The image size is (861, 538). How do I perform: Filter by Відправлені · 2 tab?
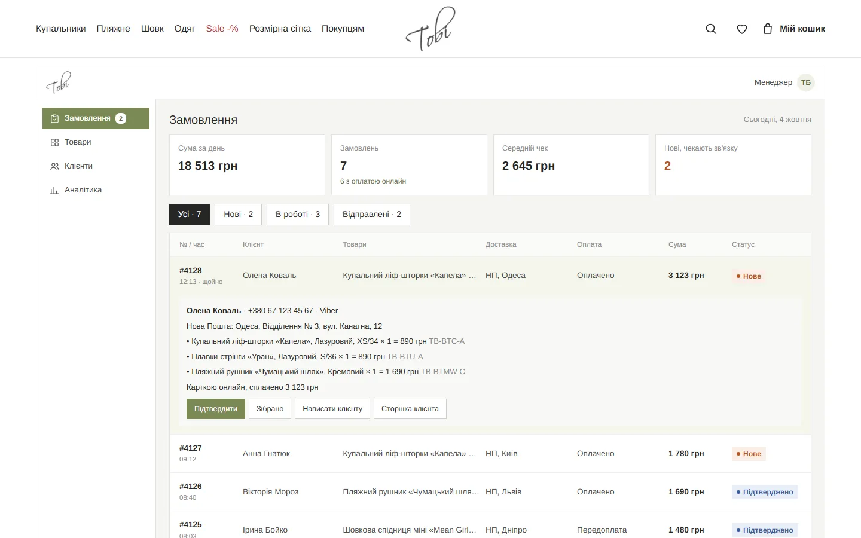click(372, 215)
